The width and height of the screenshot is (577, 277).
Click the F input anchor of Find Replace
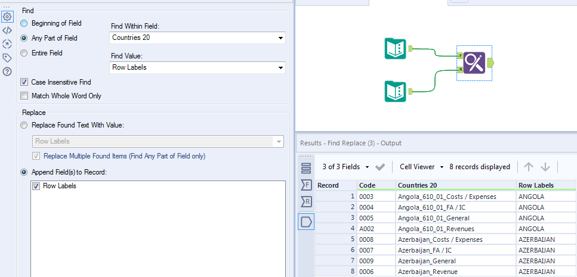point(460,56)
